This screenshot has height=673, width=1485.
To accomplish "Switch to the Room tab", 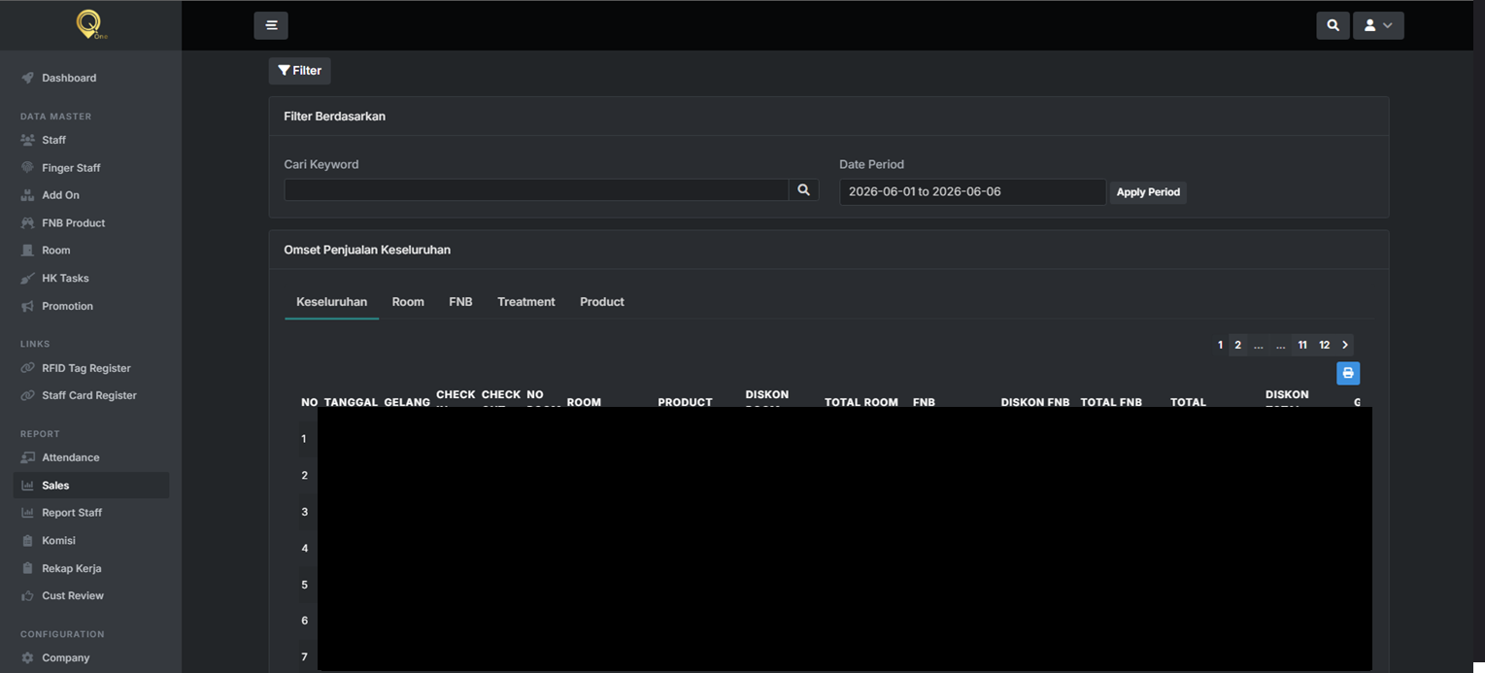I will tap(408, 302).
